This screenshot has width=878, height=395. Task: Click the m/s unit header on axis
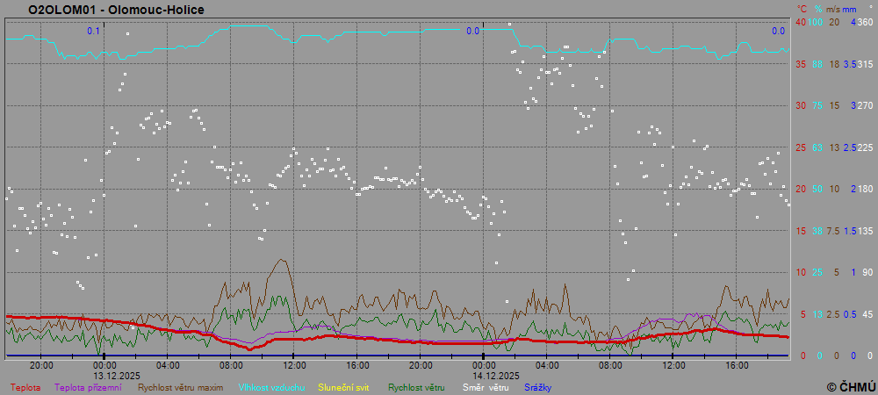(x=834, y=8)
